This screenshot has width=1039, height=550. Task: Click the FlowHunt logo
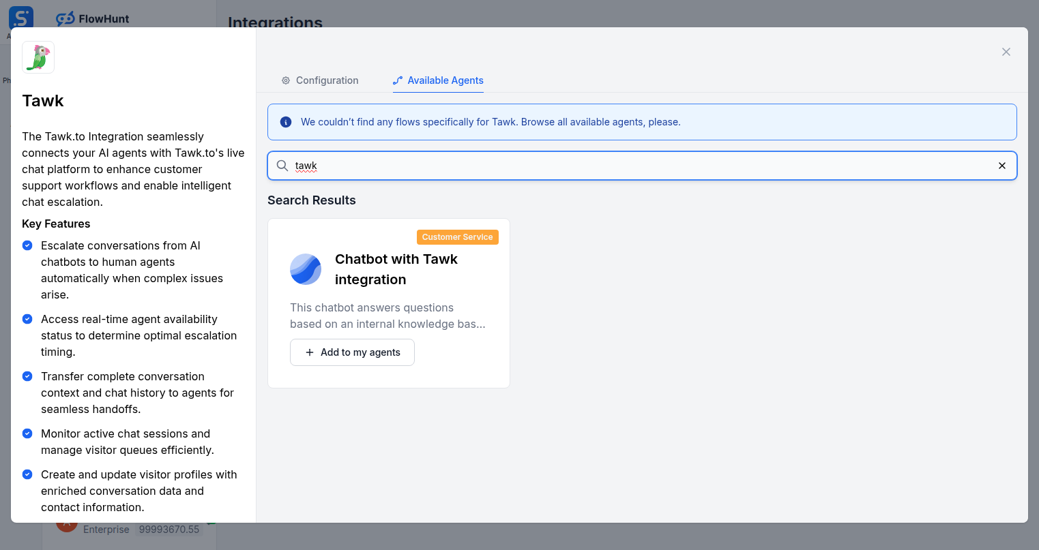pyautogui.click(x=91, y=18)
